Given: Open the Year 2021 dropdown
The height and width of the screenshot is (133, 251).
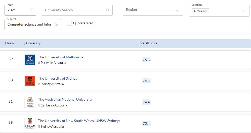Looking at the screenshot, I should click(20, 10).
